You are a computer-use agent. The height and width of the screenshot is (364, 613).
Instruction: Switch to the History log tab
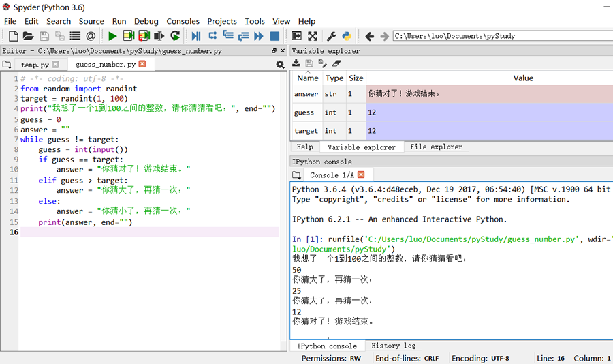click(393, 346)
